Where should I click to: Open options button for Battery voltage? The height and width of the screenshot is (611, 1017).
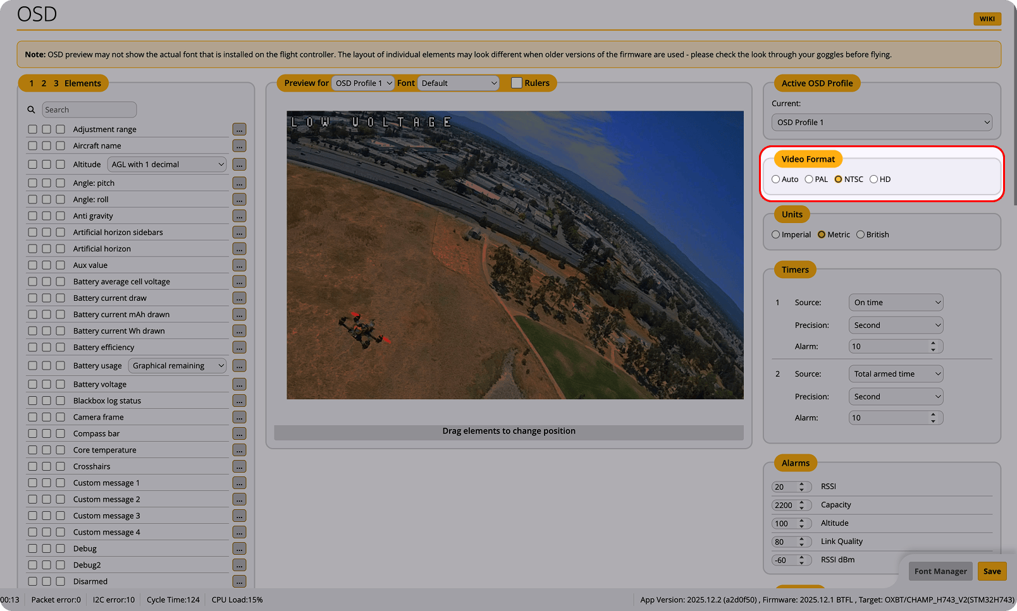[239, 384]
